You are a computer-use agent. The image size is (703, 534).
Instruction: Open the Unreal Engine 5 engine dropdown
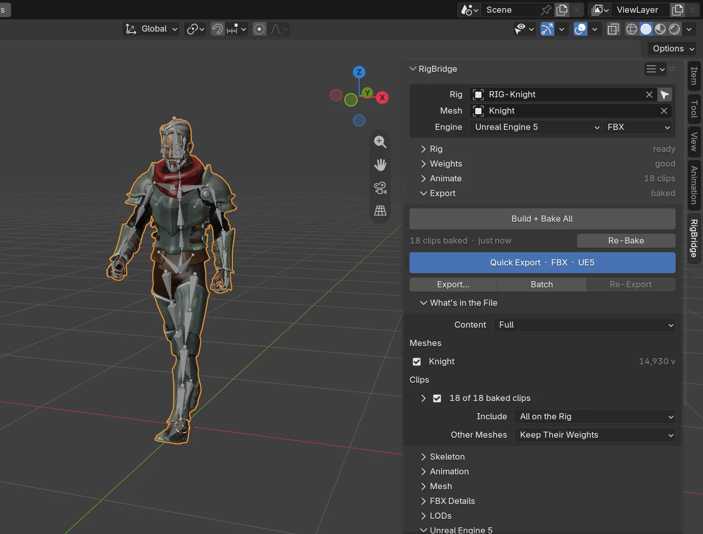[536, 127]
